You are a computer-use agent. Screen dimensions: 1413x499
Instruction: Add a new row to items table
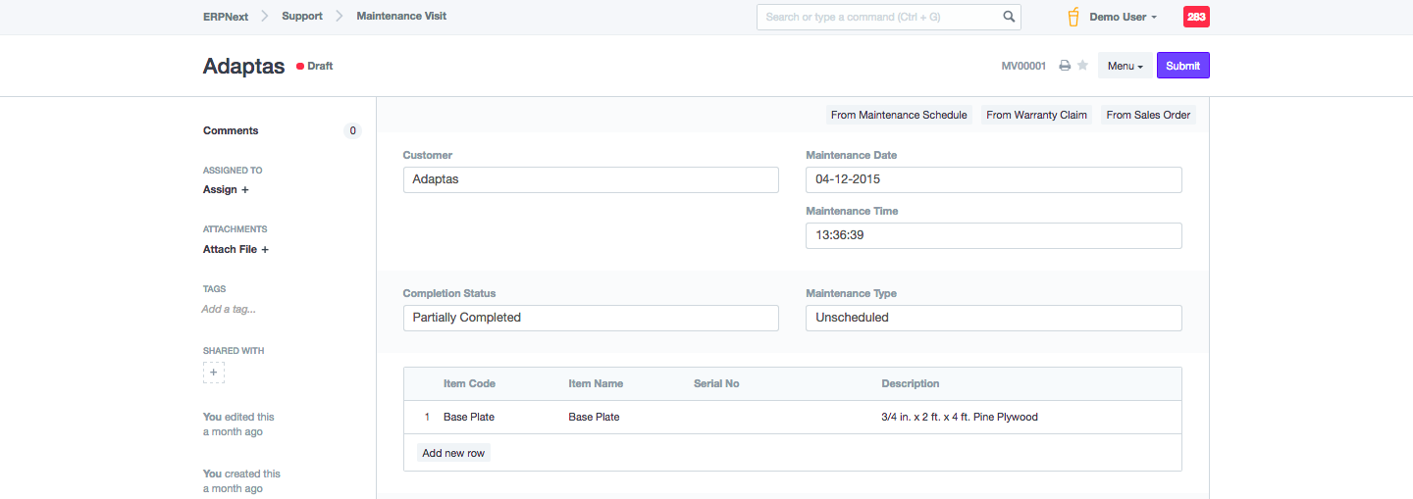pyautogui.click(x=453, y=453)
